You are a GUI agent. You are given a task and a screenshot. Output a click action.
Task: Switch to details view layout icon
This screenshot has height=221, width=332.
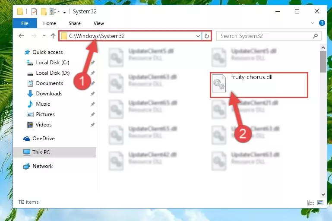coord(310,202)
